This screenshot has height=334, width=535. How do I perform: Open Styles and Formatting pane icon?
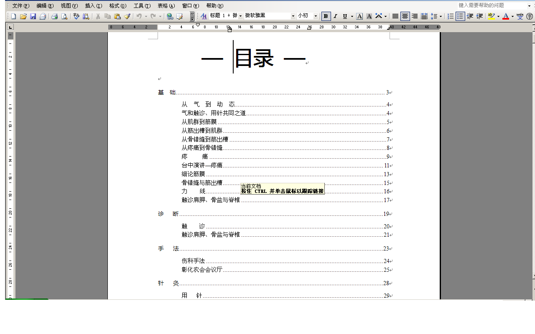tap(204, 16)
